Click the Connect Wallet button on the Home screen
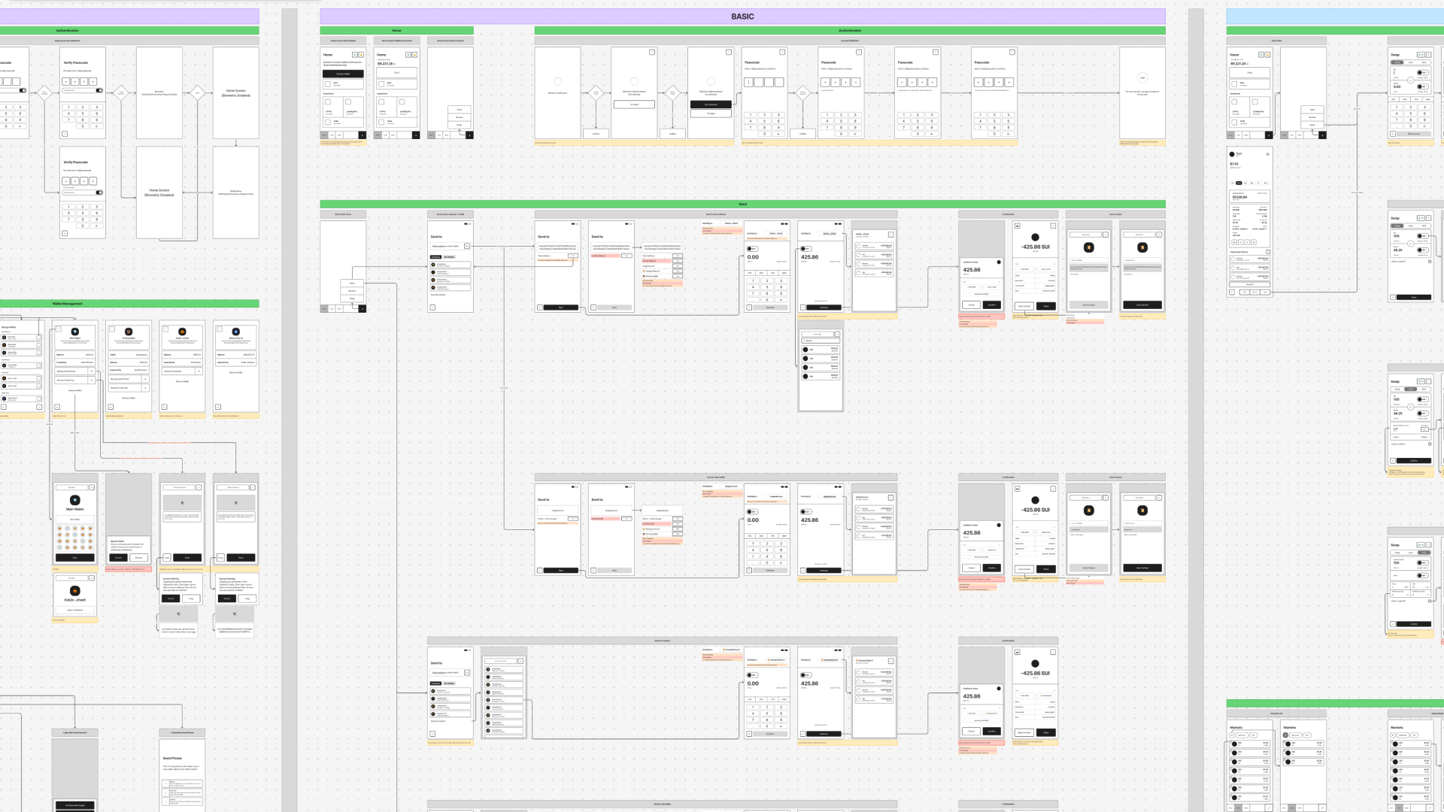 343,74
